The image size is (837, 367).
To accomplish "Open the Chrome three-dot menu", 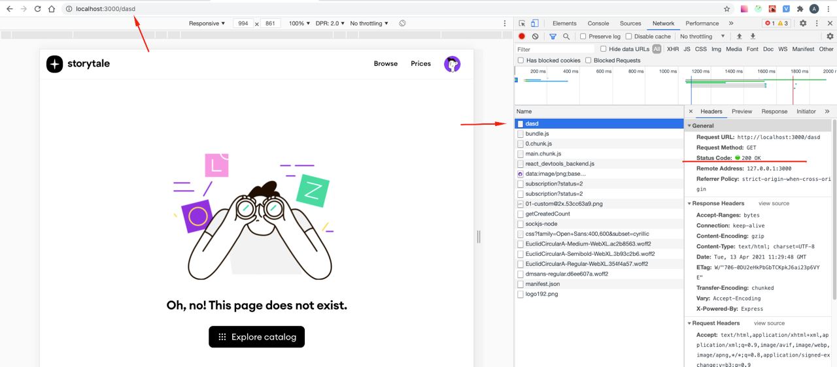I will click(x=828, y=9).
